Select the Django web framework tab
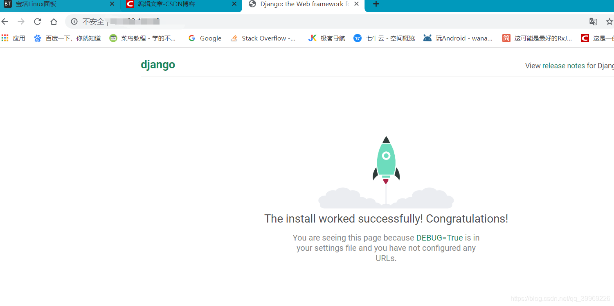The width and height of the screenshot is (614, 306). (303, 5)
